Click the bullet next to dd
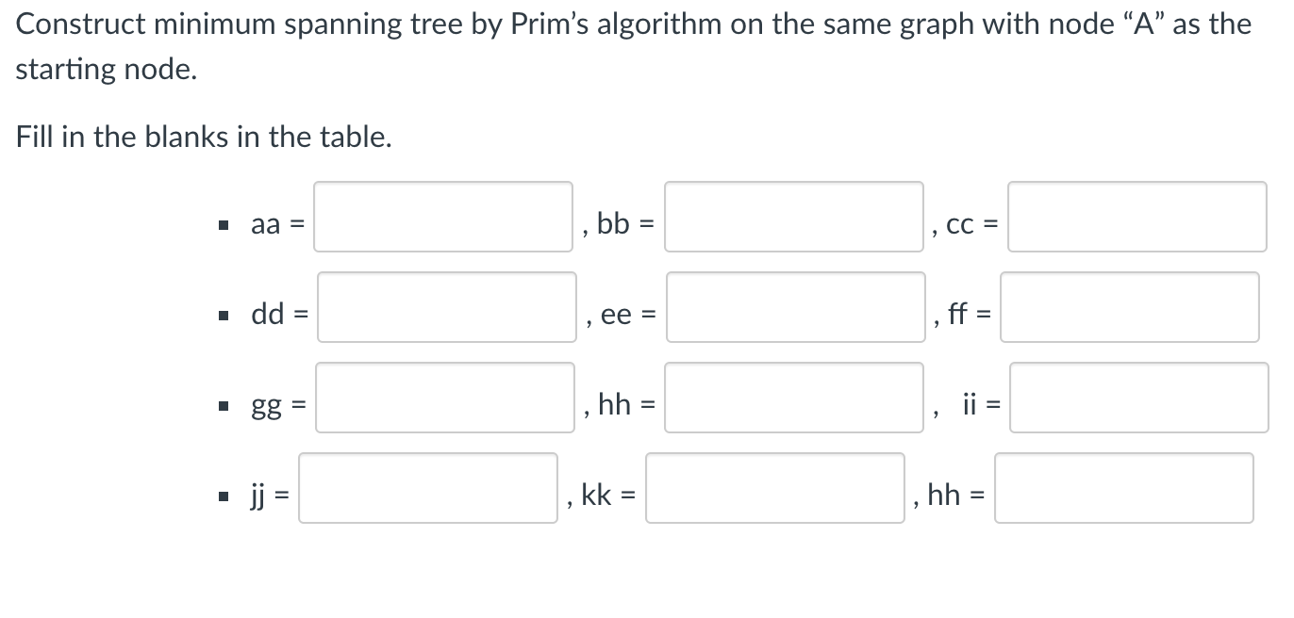The width and height of the screenshot is (1294, 618). pyautogui.click(x=224, y=314)
